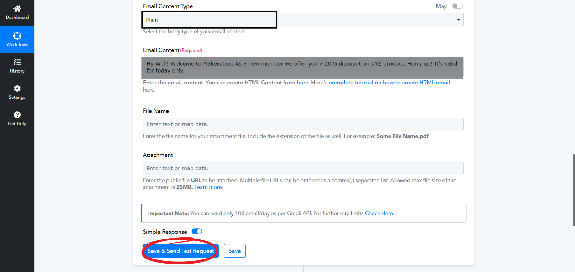Click in the Attachment URL field
575x272 pixels.
point(303,169)
